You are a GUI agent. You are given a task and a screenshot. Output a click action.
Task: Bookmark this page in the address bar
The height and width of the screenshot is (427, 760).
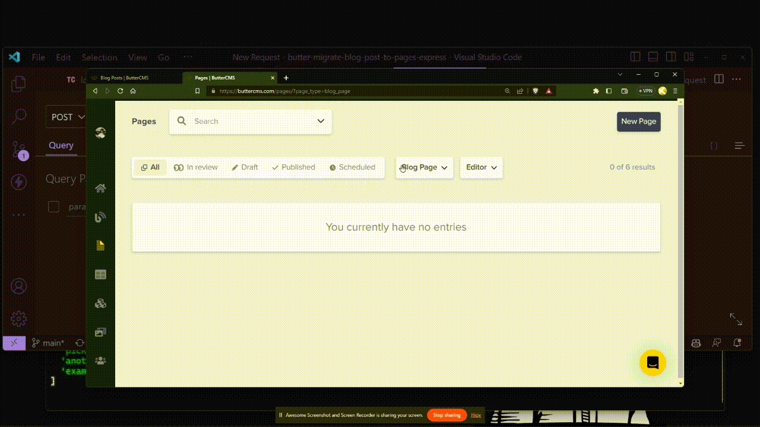(x=198, y=91)
